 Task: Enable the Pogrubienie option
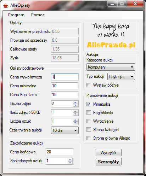[89, 113]
